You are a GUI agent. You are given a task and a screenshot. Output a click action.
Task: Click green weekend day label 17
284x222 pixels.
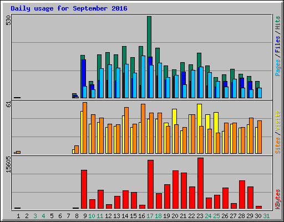[x=150, y=216]
